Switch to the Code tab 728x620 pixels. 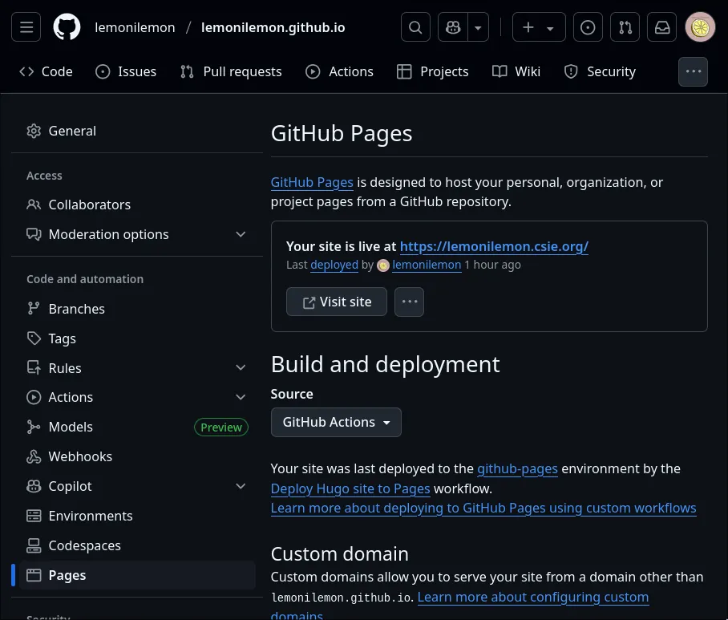pos(46,71)
